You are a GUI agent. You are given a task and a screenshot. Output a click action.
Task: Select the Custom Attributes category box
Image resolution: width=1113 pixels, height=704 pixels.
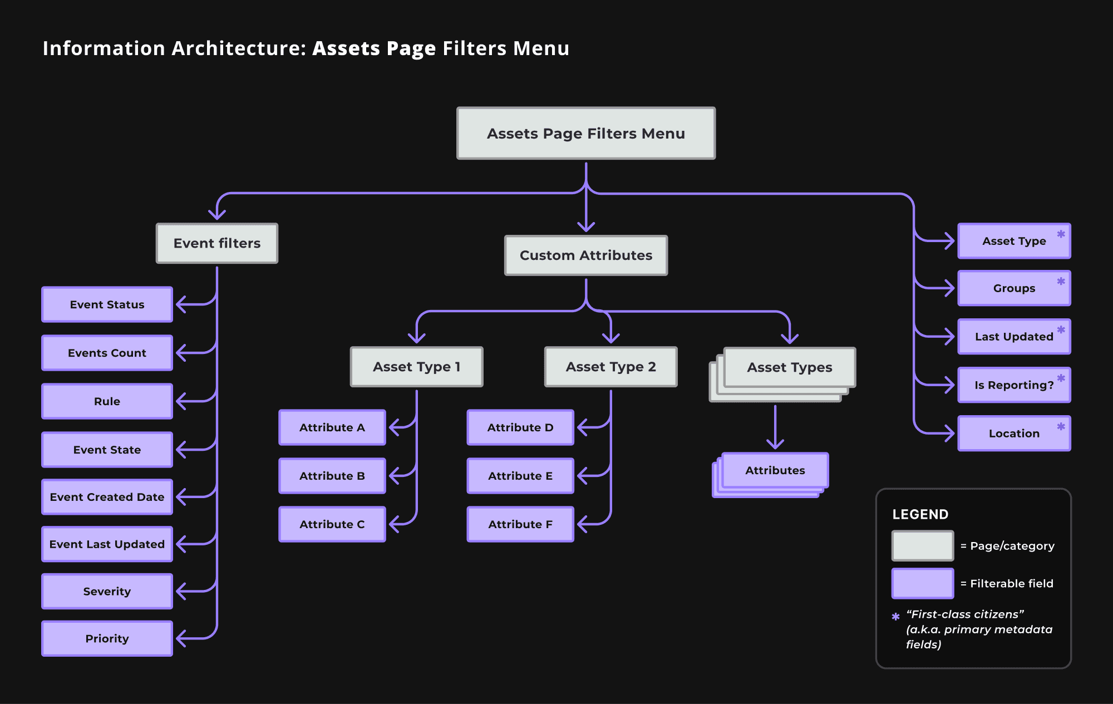586,255
